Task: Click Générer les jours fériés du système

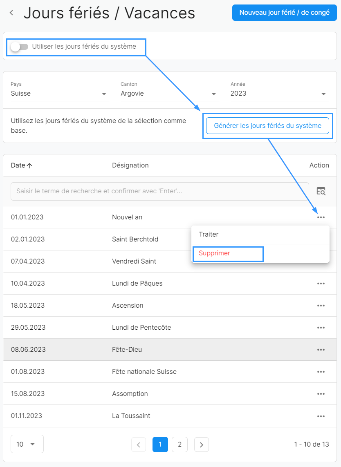Action: (x=267, y=126)
